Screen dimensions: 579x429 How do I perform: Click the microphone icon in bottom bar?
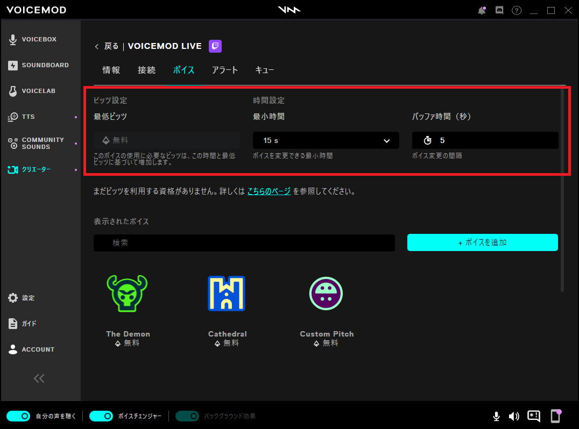pos(496,417)
